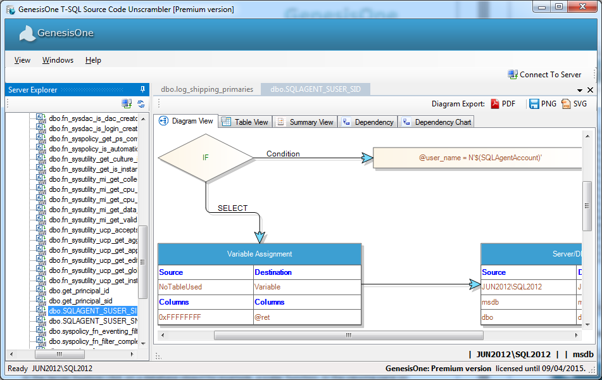Switch to the Diagram View tab
Viewport: 602px width, 380px height.
[x=186, y=121]
